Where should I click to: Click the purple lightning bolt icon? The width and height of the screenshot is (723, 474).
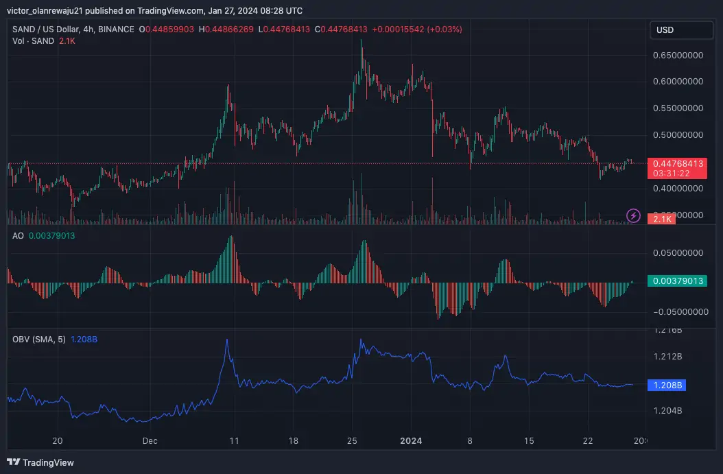[633, 215]
